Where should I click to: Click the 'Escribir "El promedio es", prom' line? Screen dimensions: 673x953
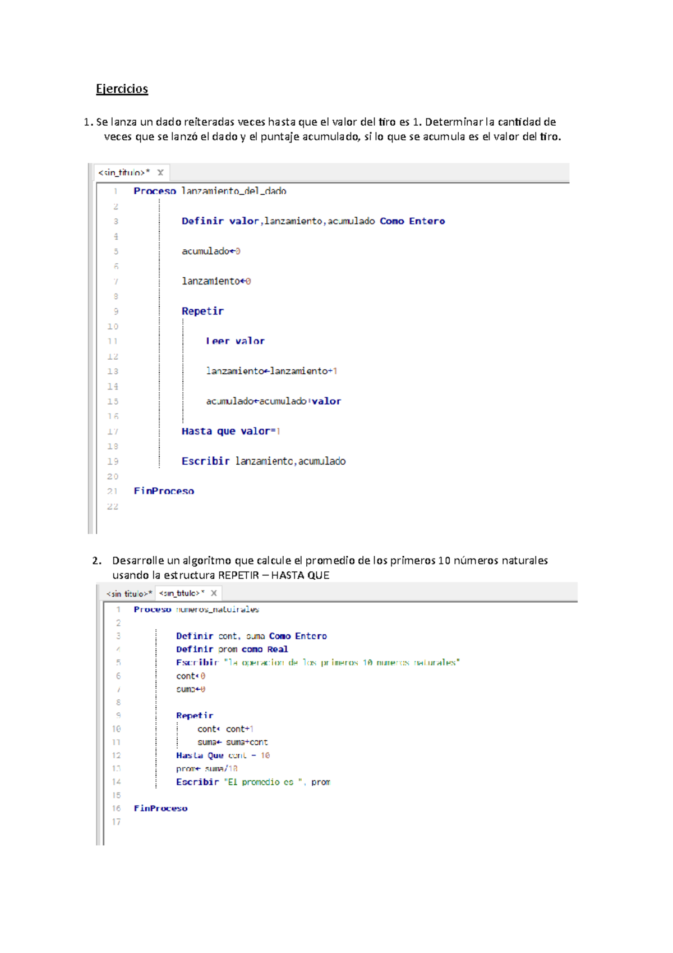(253, 782)
